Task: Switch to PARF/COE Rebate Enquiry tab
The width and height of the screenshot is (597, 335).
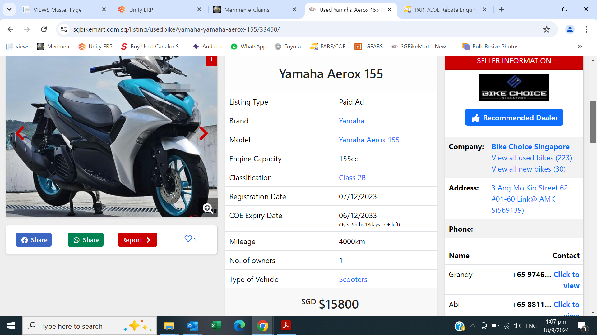Action: click(x=445, y=10)
